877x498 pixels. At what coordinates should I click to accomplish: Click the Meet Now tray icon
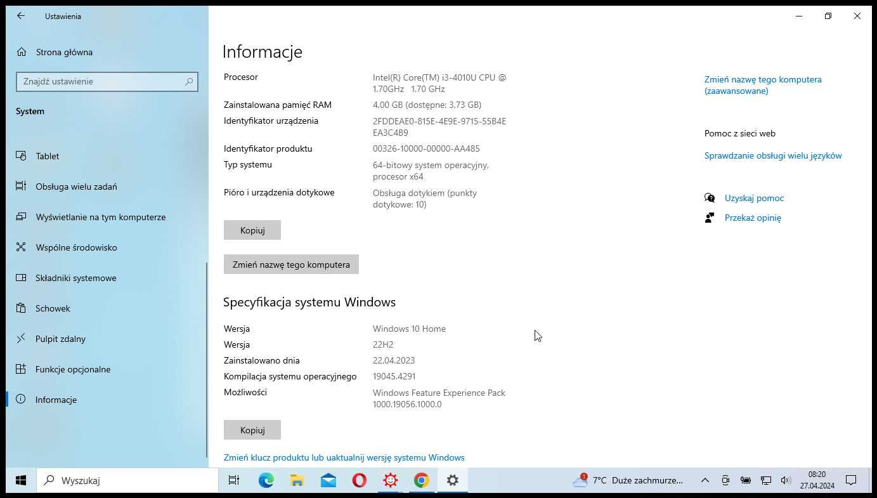[x=725, y=480]
